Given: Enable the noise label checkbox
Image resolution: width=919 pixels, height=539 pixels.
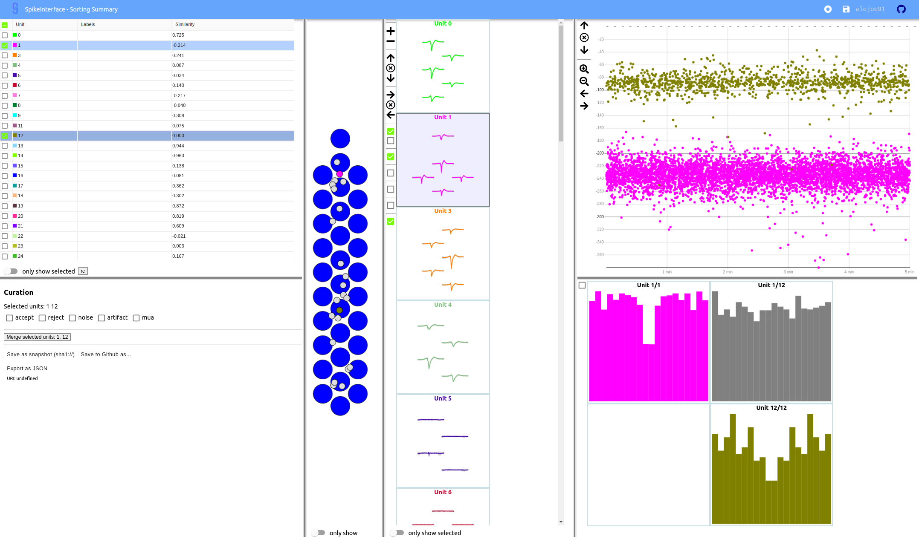Looking at the screenshot, I should point(72,318).
